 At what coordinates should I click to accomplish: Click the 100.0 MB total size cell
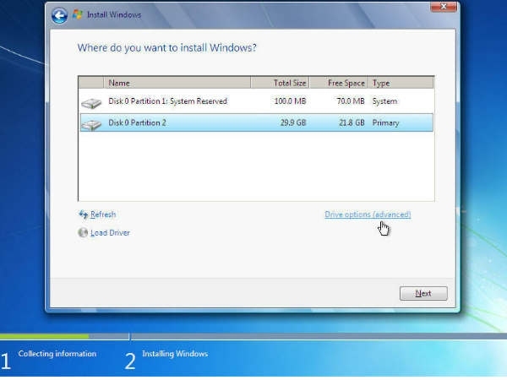pos(290,101)
